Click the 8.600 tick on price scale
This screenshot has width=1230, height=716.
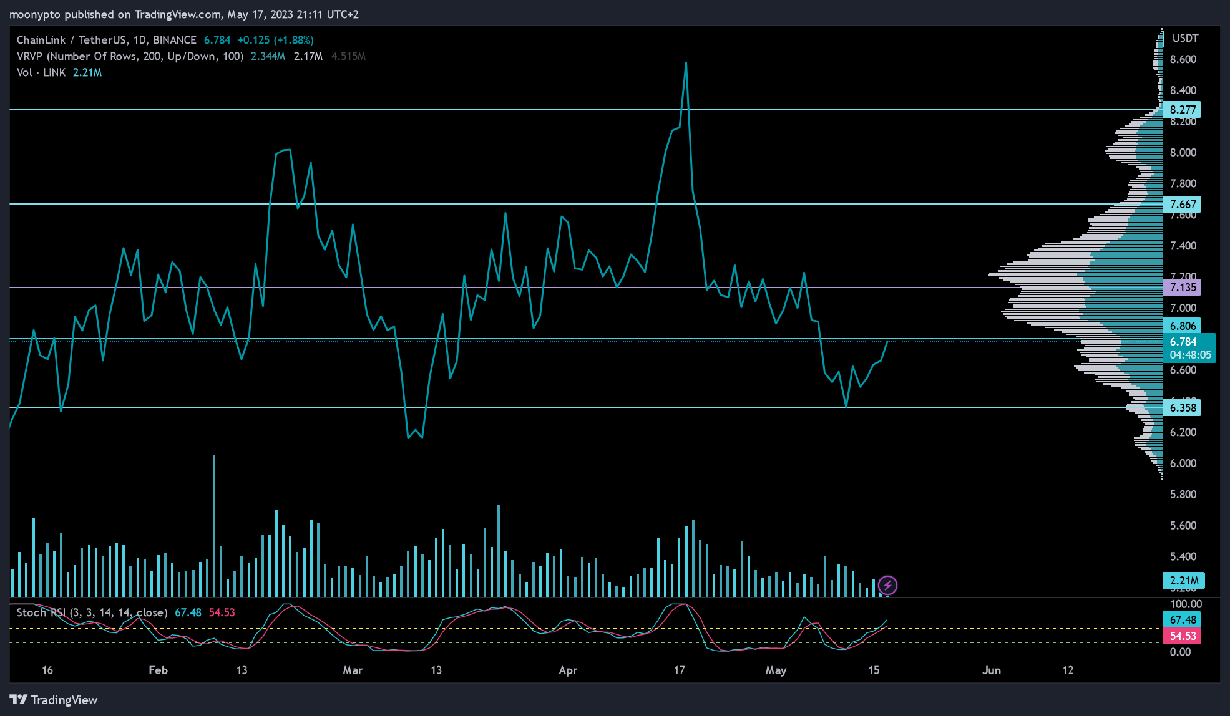[1183, 60]
